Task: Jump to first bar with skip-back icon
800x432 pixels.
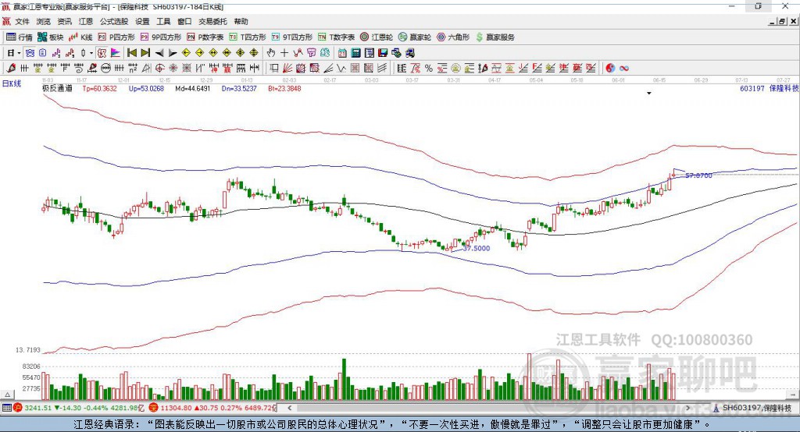Action: 131,53
